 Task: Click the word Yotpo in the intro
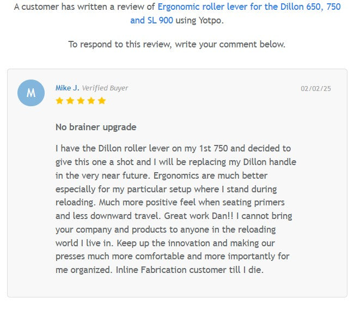(212, 21)
